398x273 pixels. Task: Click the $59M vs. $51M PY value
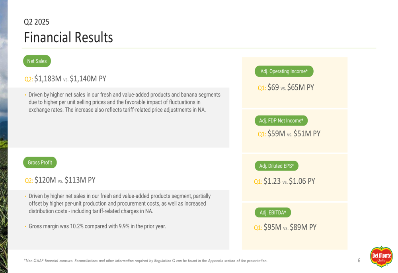294,134
